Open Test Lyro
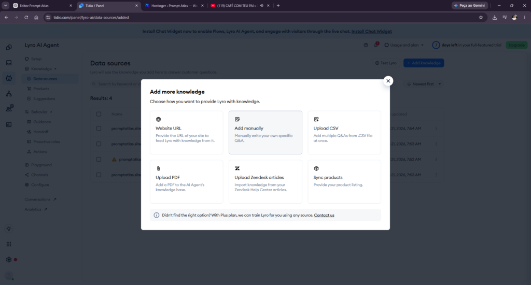This screenshot has width=531, height=285. 386,63
